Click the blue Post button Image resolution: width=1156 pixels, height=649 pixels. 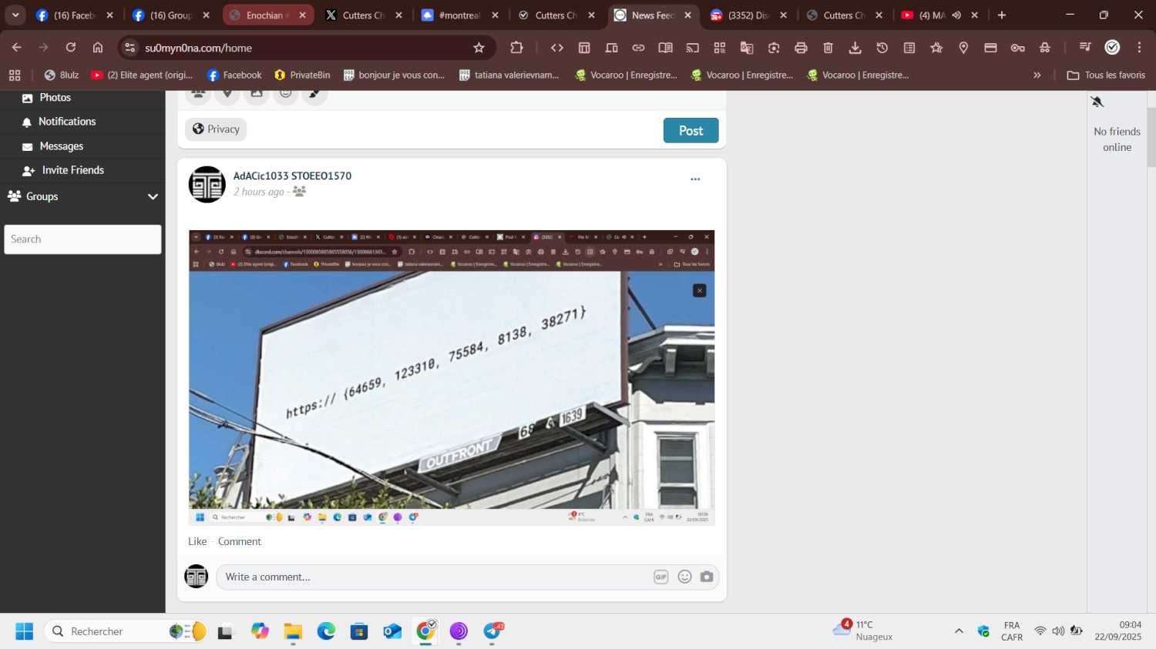pyautogui.click(x=691, y=131)
